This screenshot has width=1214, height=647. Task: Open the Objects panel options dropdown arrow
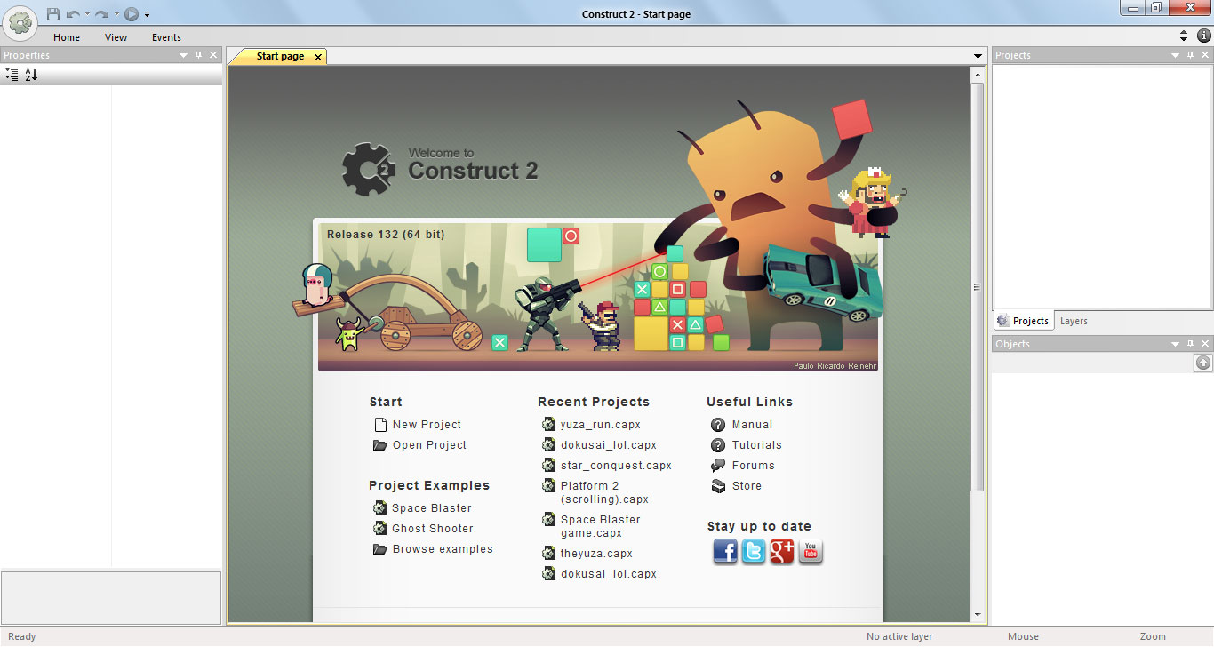[x=1176, y=344]
